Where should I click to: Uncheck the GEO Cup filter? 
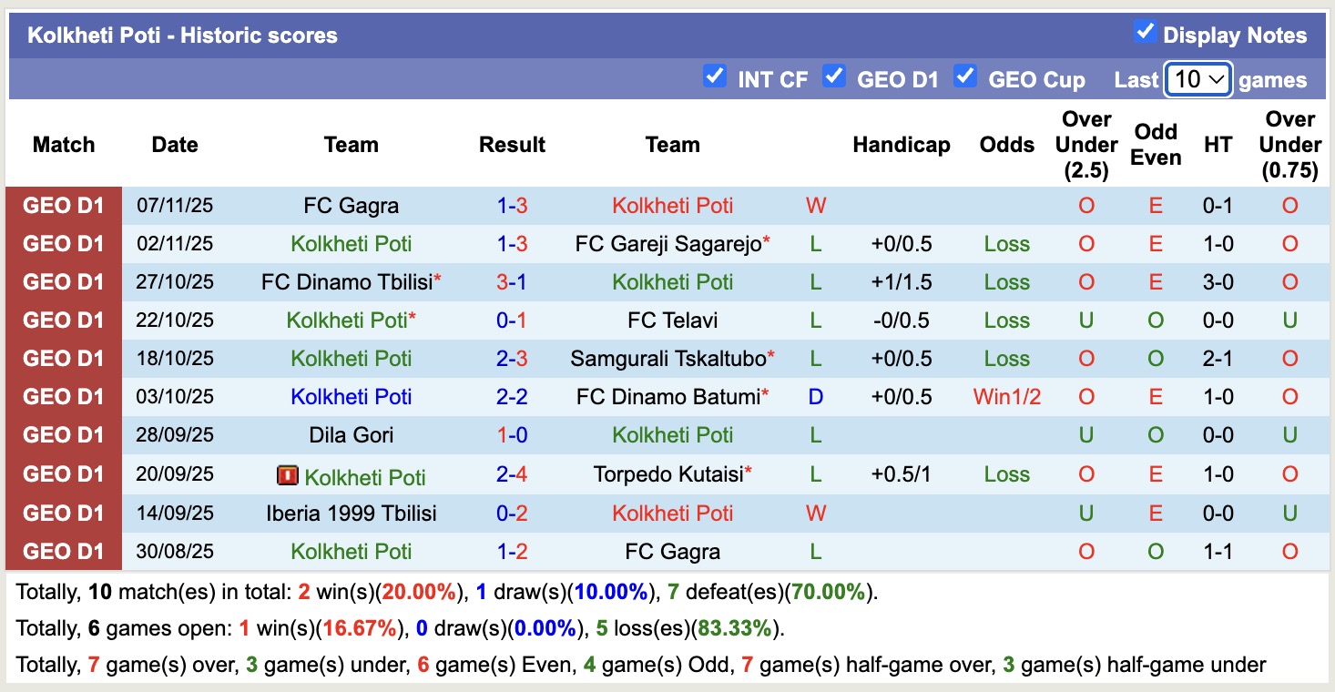tap(965, 77)
